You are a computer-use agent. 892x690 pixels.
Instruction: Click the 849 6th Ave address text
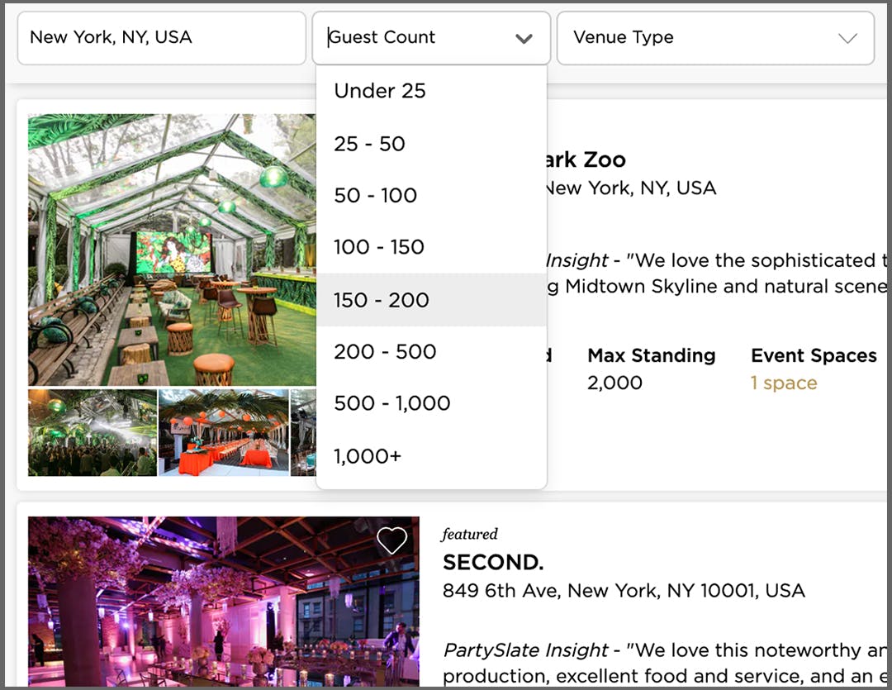point(624,591)
